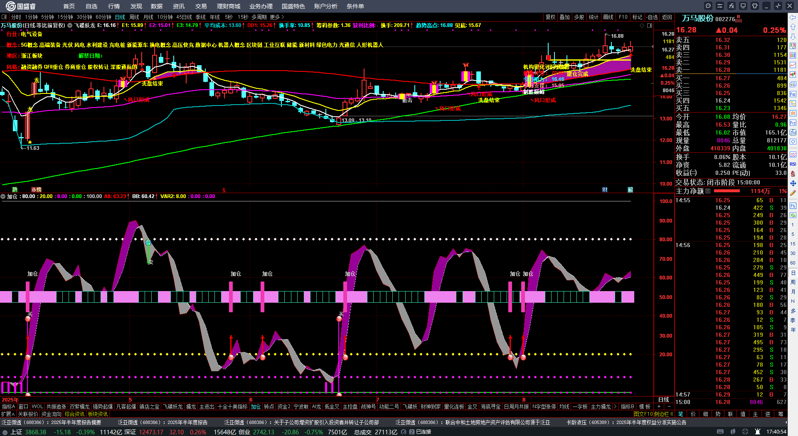The image size is (798, 436).
Task: Open the settings sliders icon in title bar
Action: point(720,6)
